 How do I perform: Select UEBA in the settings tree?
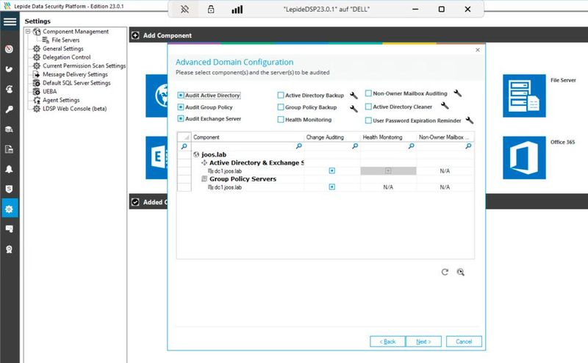coord(49,92)
